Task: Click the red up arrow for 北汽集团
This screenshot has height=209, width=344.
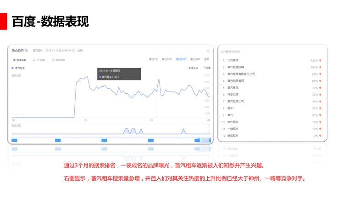Action: pyautogui.click(x=320, y=60)
